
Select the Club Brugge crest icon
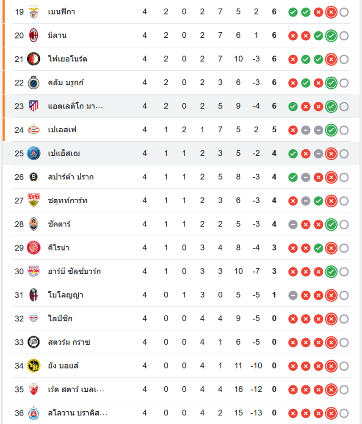(33, 83)
